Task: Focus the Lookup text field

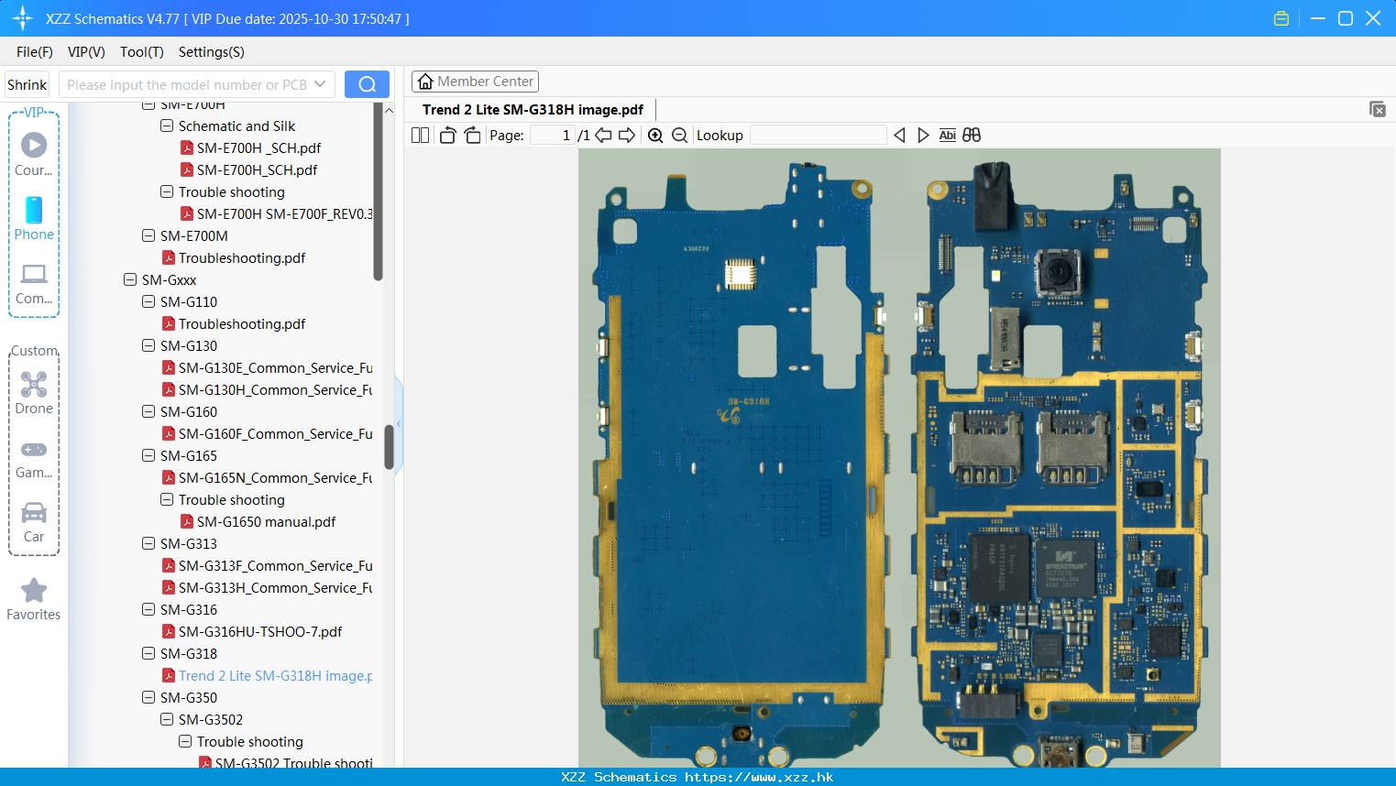Action: 819,135
